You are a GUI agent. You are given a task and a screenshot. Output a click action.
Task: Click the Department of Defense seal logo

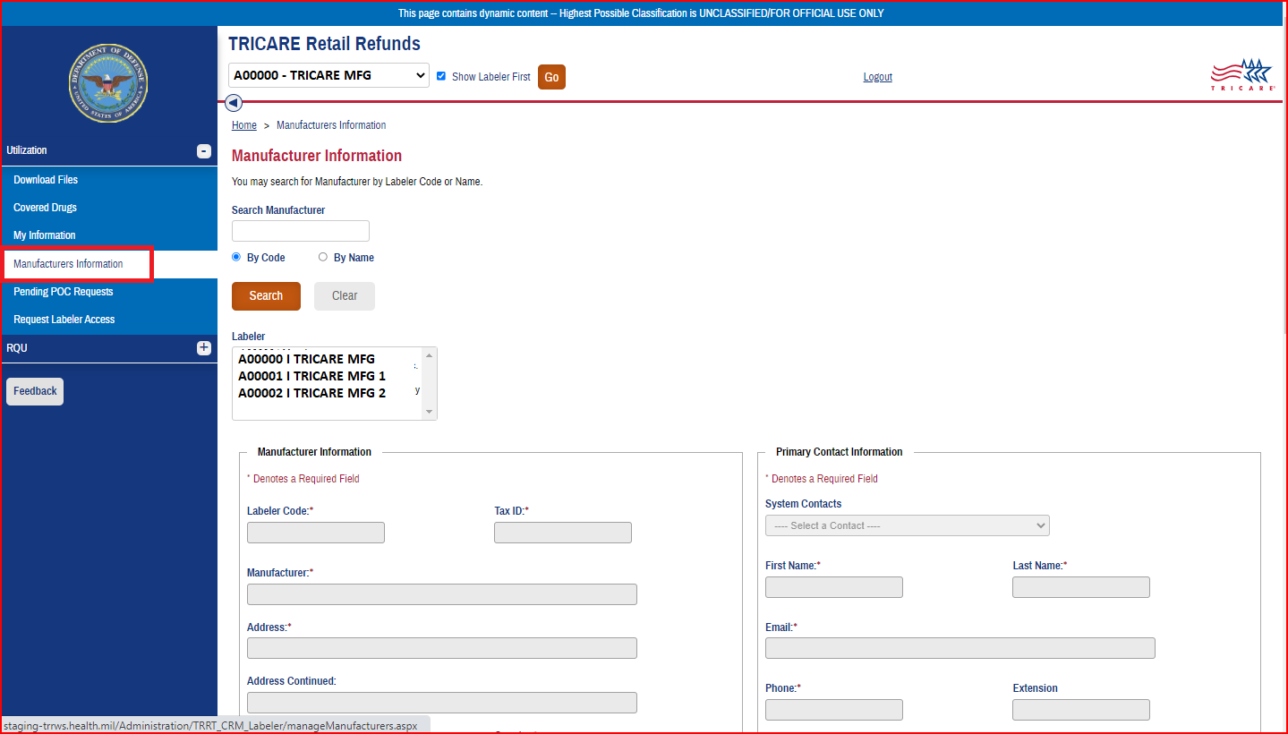coord(108,83)
